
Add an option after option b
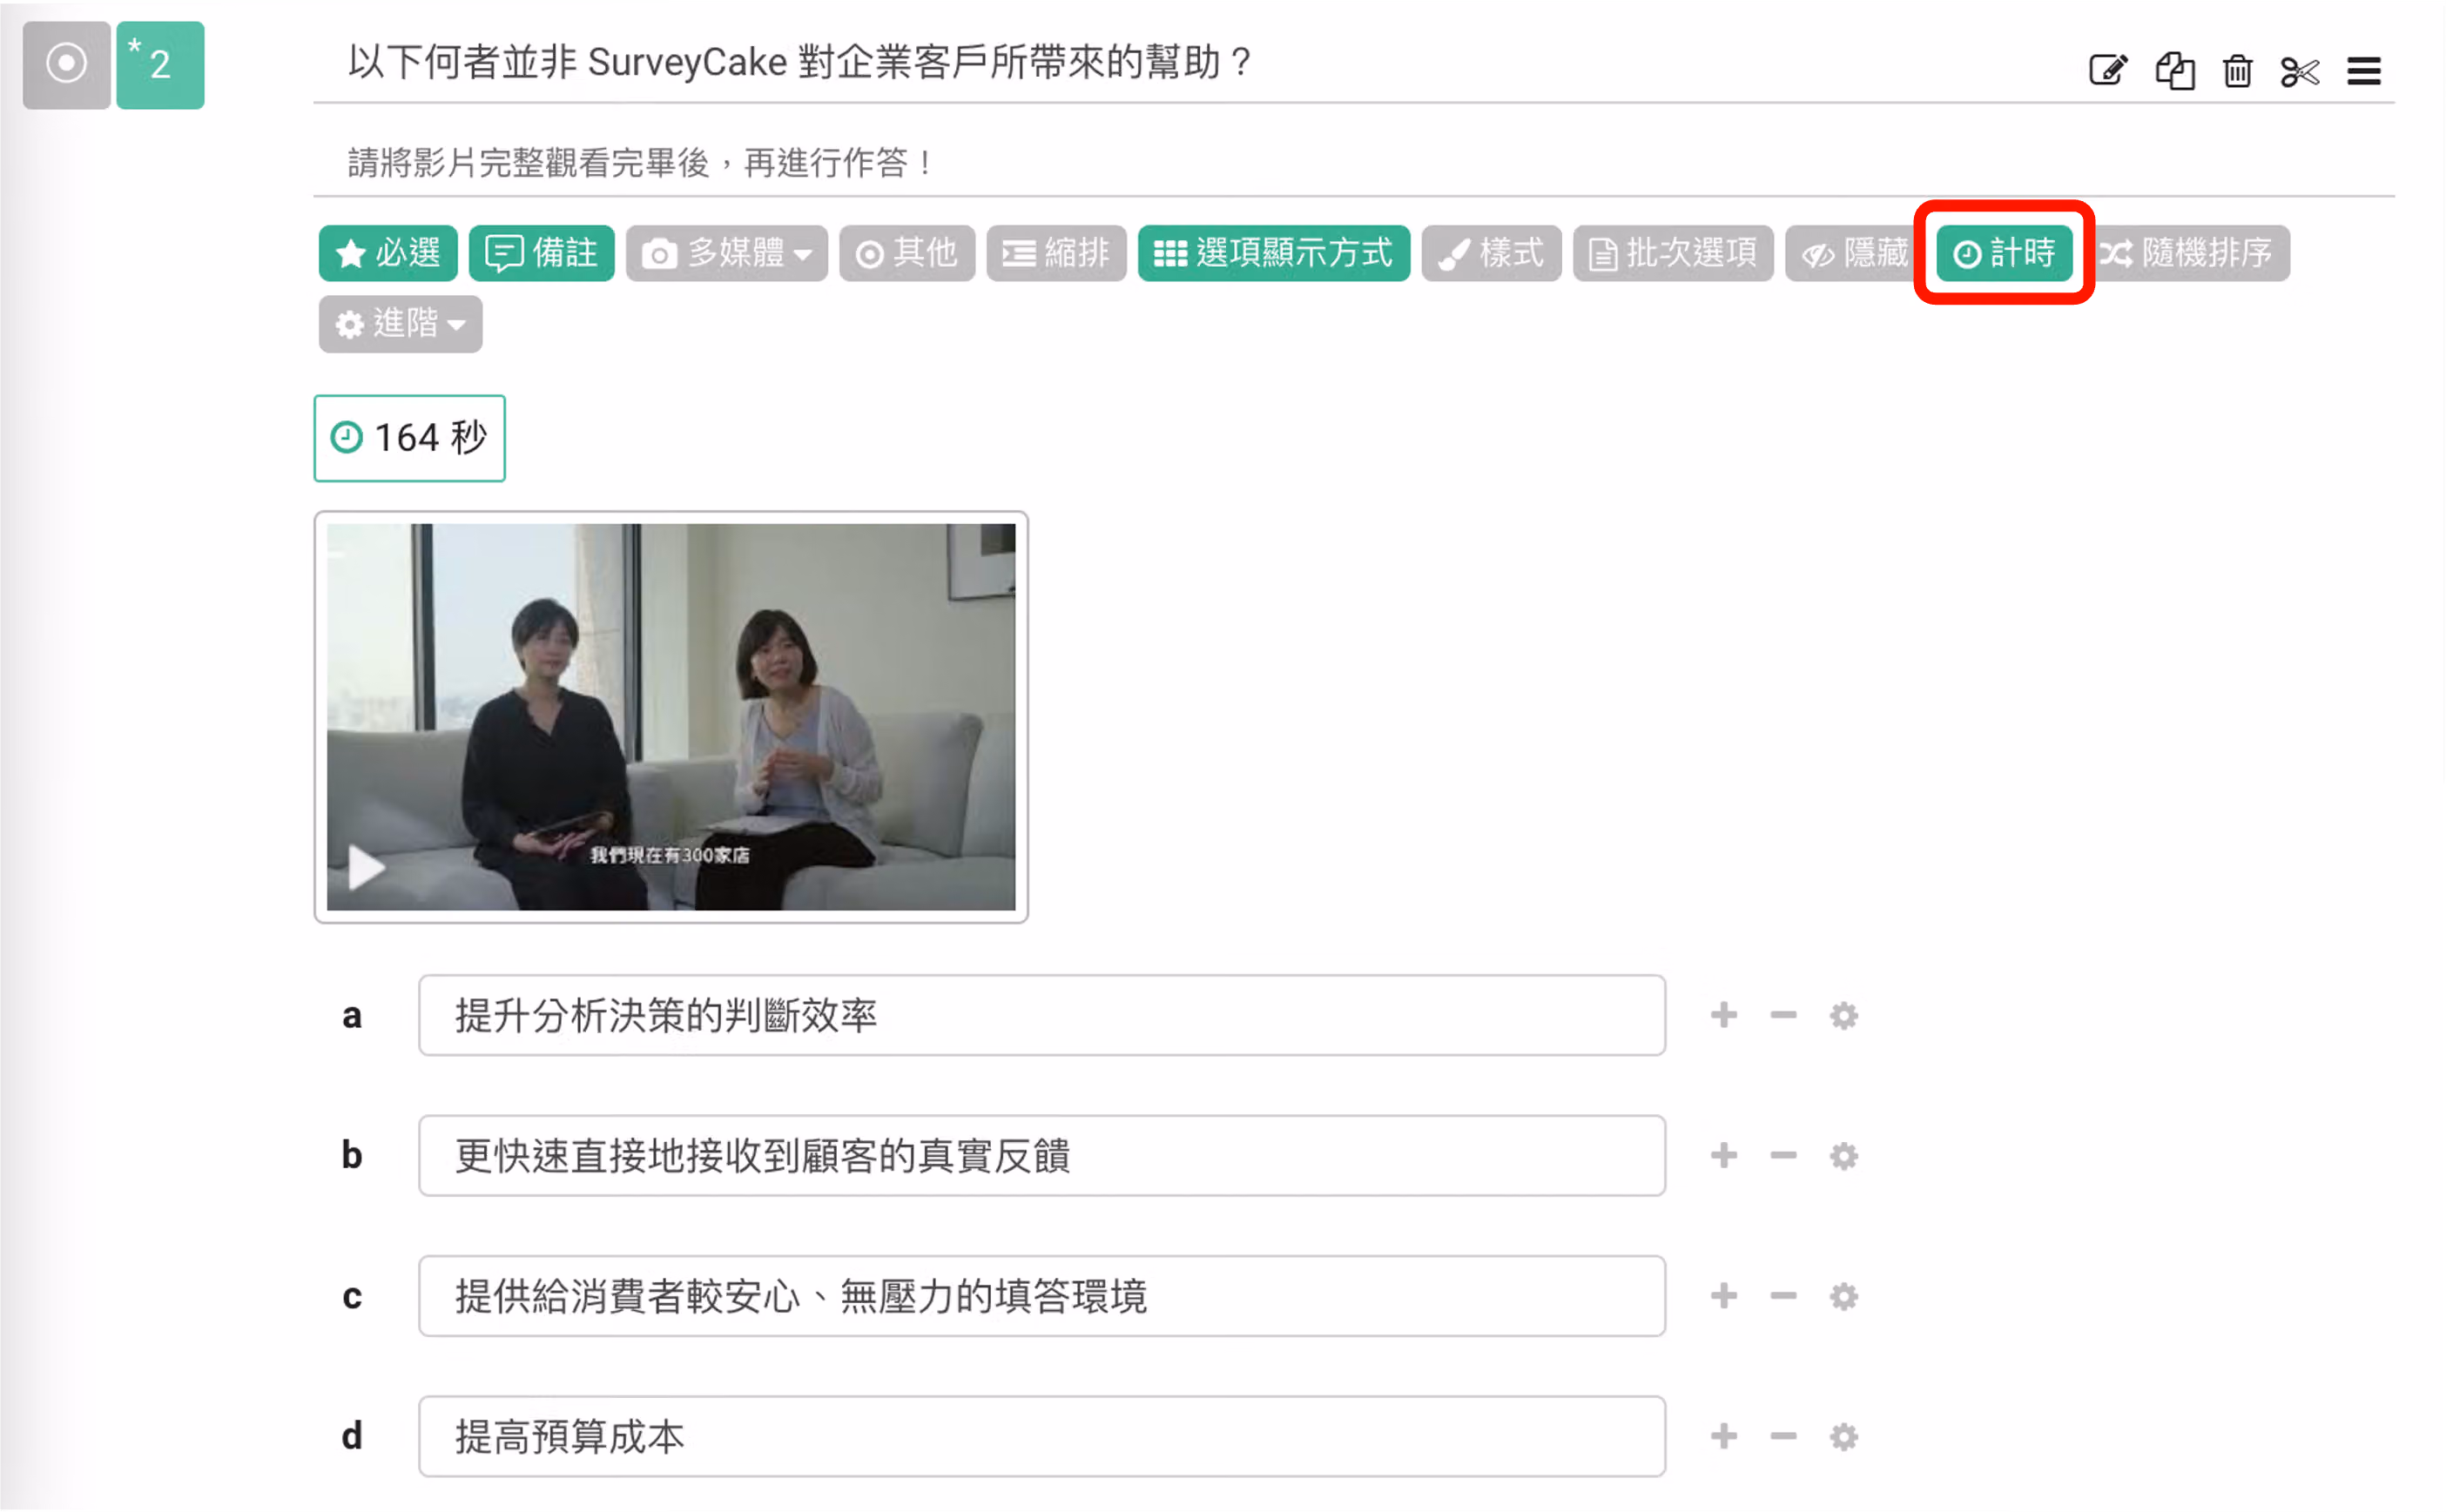(x=1722, y=1155)
